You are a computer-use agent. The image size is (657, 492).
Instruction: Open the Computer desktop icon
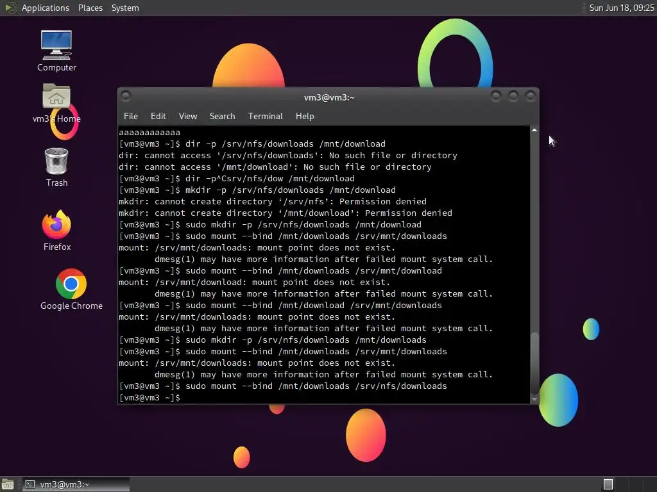point(56,51)
